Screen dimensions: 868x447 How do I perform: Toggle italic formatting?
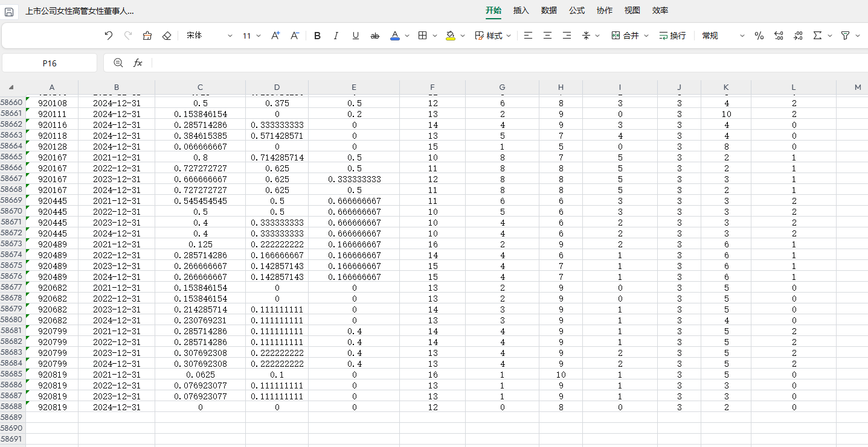[x=336, y=36]
